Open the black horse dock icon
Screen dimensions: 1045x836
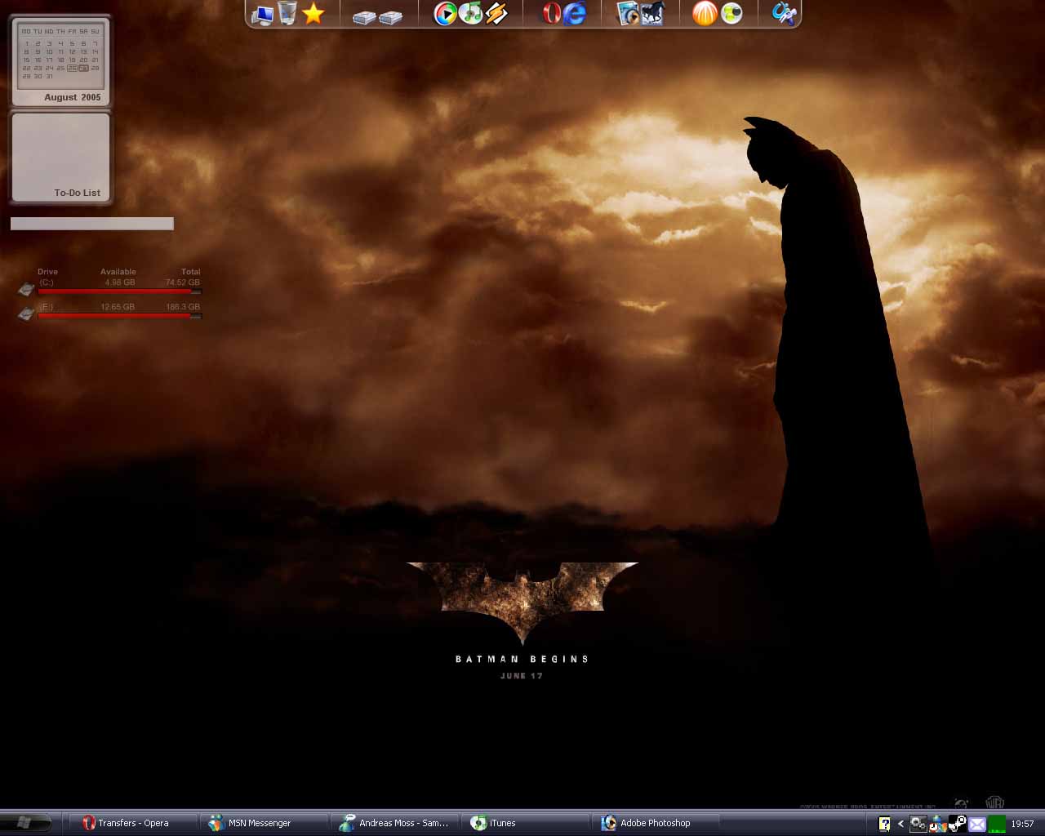pos(653,13)
